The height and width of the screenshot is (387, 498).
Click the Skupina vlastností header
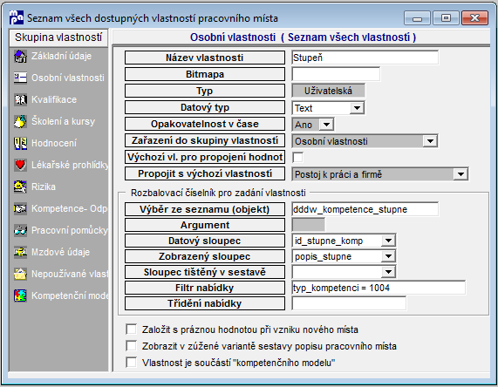[58, 37]
